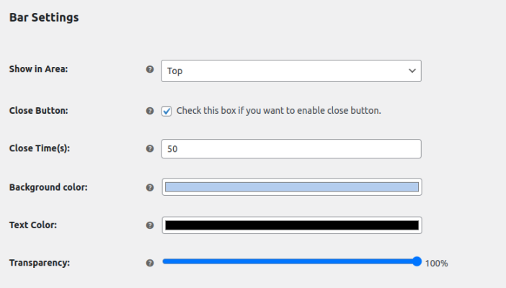Open the help tooltip icon for Close Time(s)

(x=150, y=148)
